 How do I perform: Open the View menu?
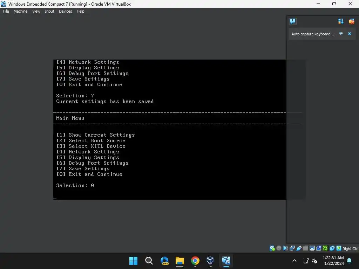(x=36, y=11)
